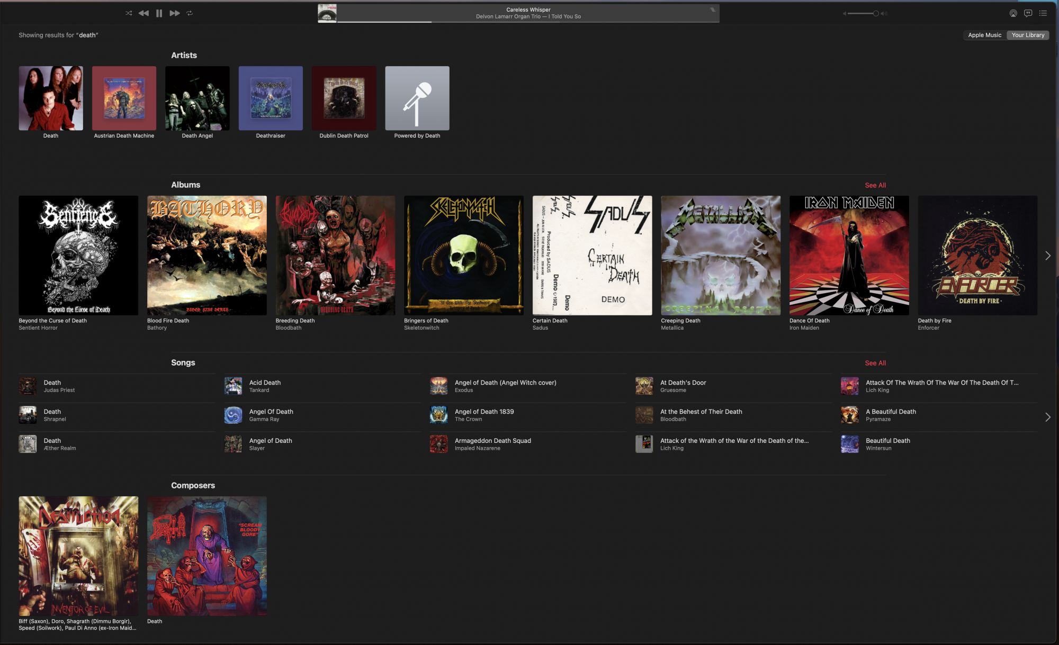This screenshot has height=645, width=1059.
Task: Open the Up Next queue list
Action: pos(1043,13)
